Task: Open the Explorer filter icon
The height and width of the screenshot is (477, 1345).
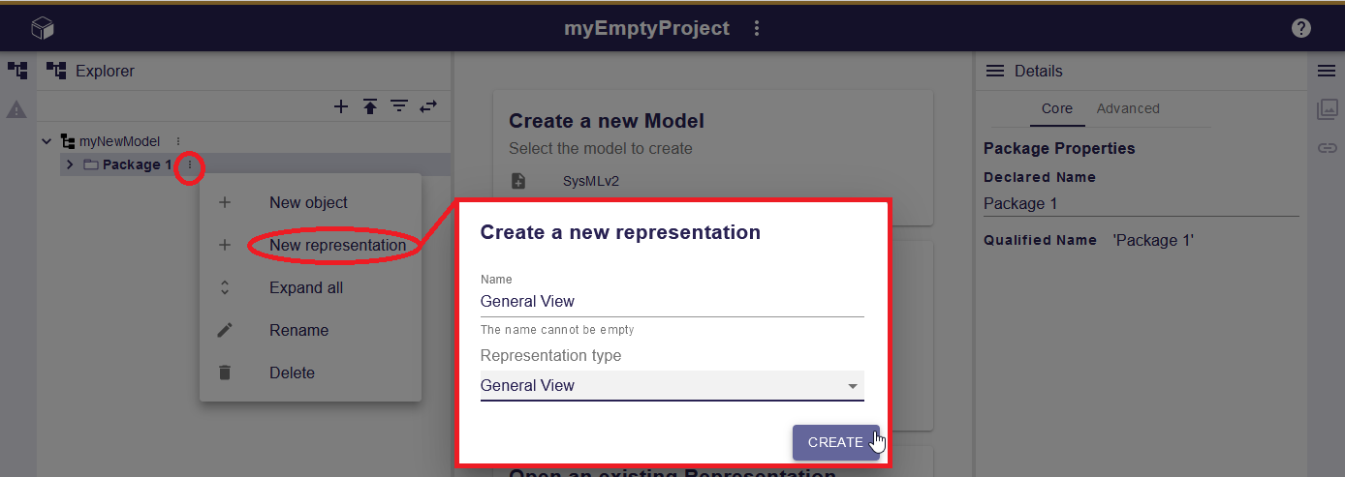Action: click(398, 106)
